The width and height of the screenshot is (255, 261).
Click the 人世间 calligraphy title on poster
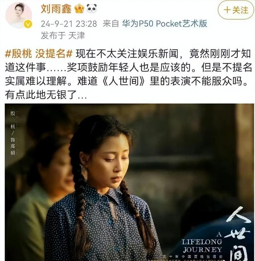[x=239, y=234]
